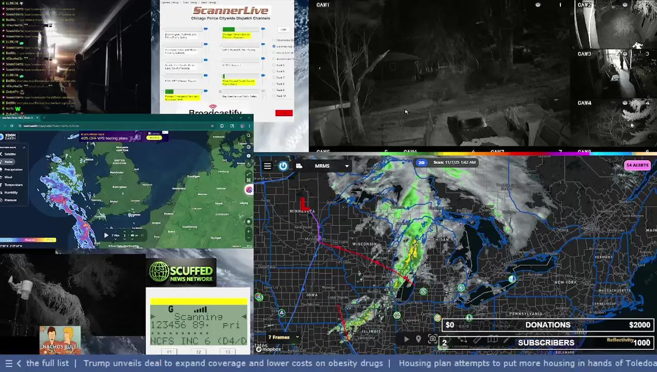Zoom out on the Zoom Earth map

click(248, 238)
